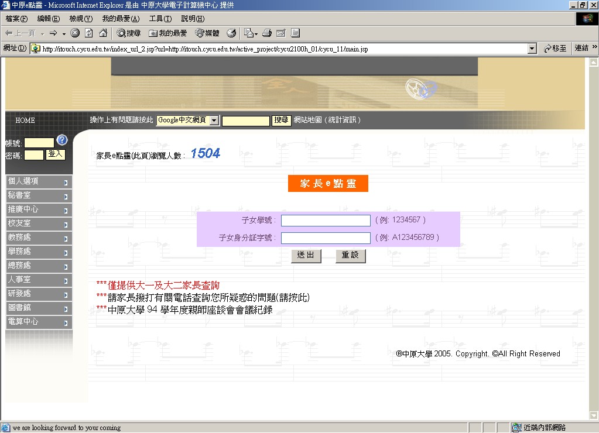Click the blue question mark help icon
The width and height of the screenshot is (599, 433).
[62, 140]
